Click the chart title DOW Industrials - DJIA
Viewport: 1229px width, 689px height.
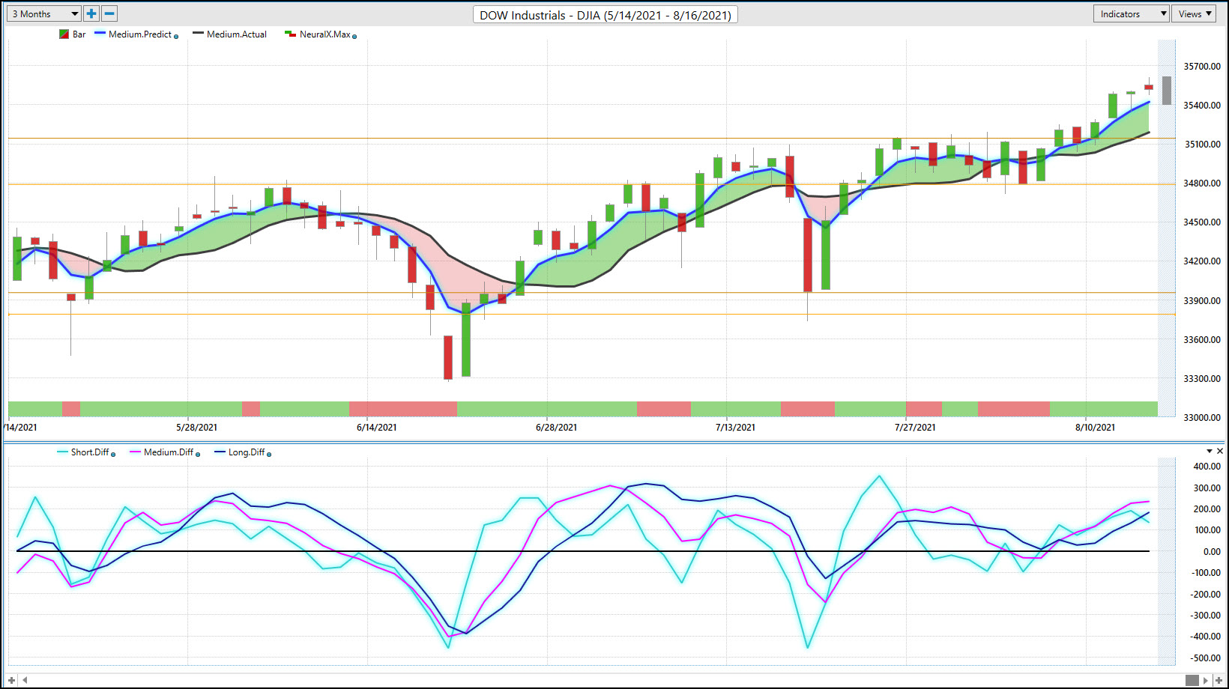point(606,15)
